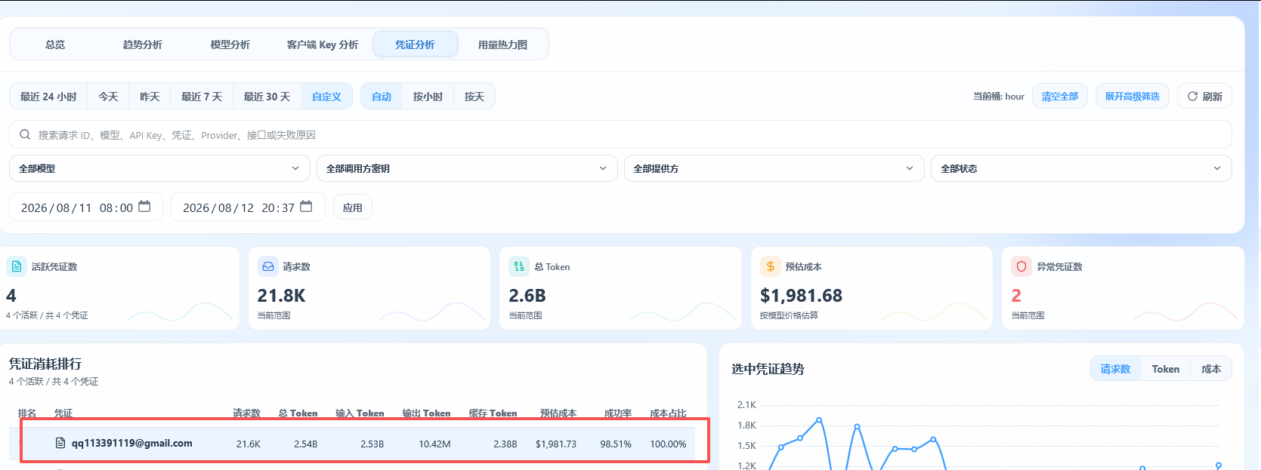Click the 刷新 button
Screen dimensions: 1261x470
pyautogui.click(x=1204, y=97)
